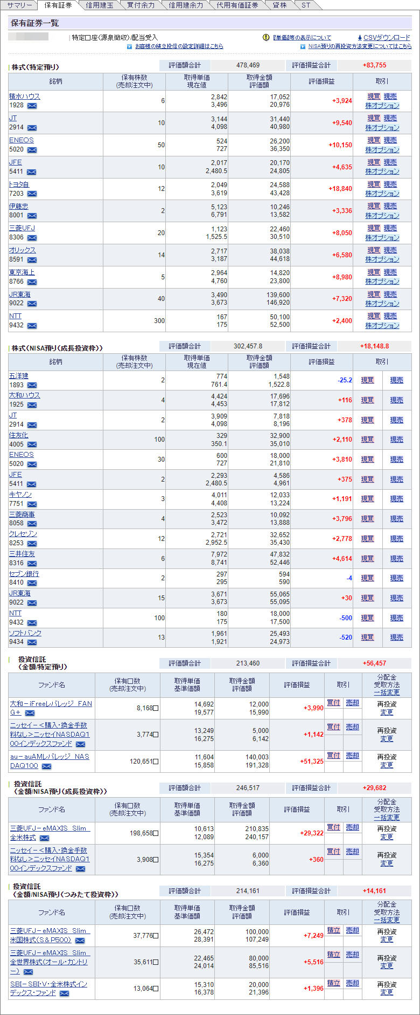
Task: Click the mail icon after iFreeレバレッジ FANG+ fund
Action: tap(30, 713)
